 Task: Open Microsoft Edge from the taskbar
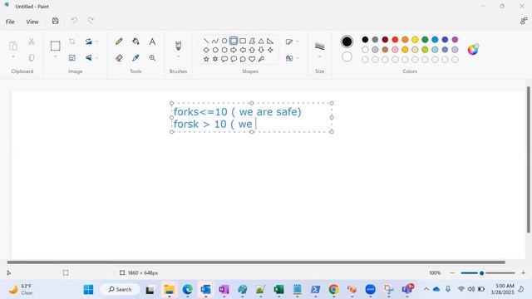pos(187,290)
